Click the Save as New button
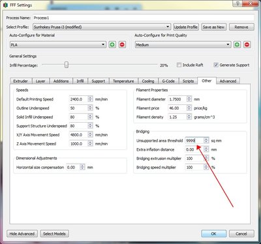Viewport: 261px width, 244px height. (x=213, y=27)
